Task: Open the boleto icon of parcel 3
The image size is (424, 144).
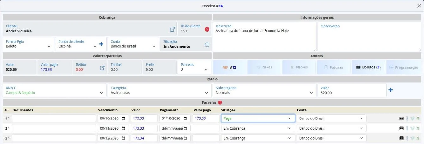Action: [402, 138]
